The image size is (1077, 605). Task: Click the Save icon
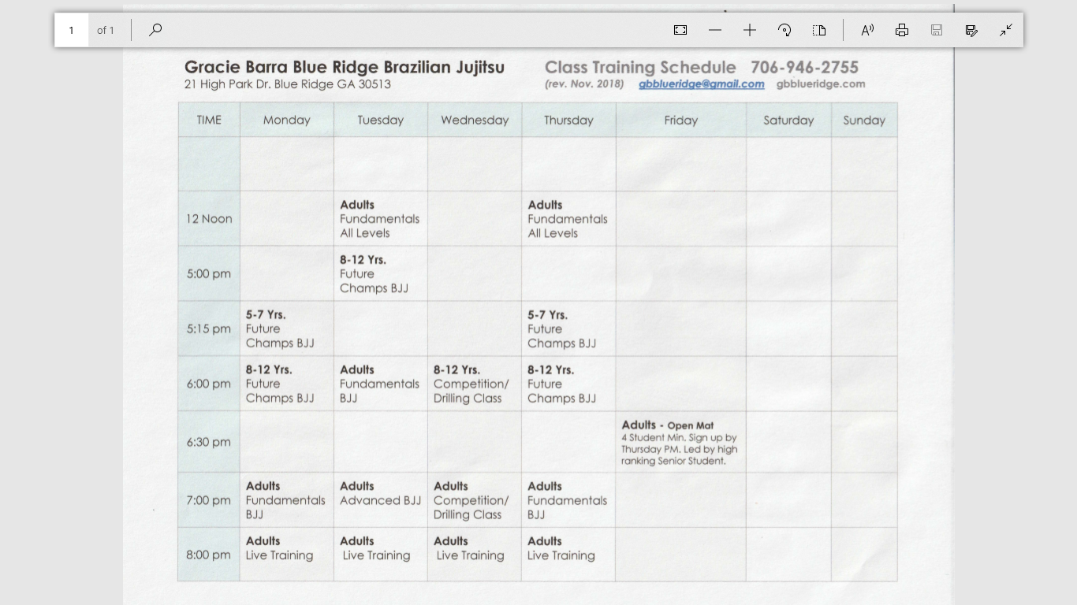pyautogui.click(x=937, y=30)
